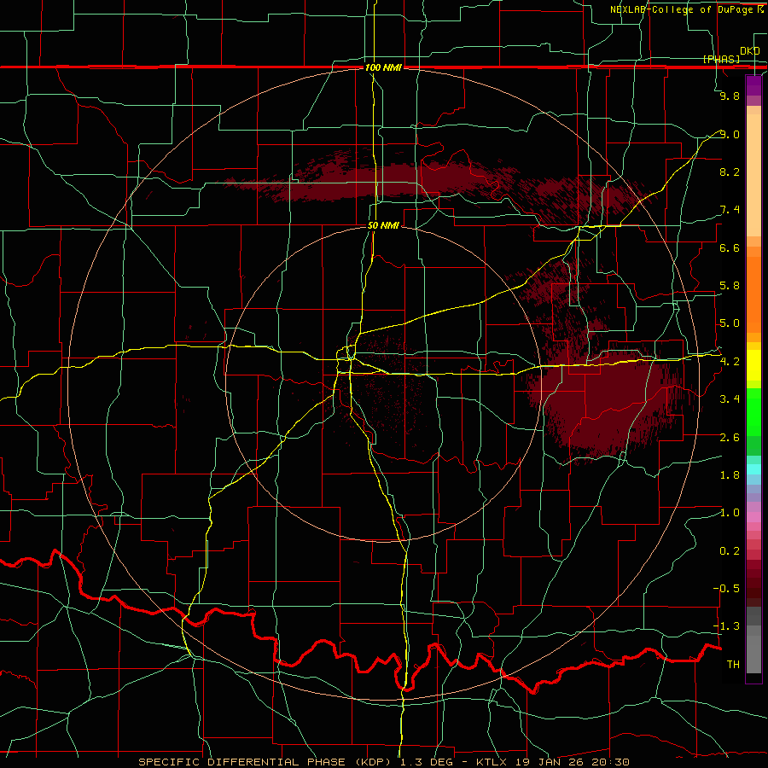Pick the bright green band of color bar

[x=753, y=412]
